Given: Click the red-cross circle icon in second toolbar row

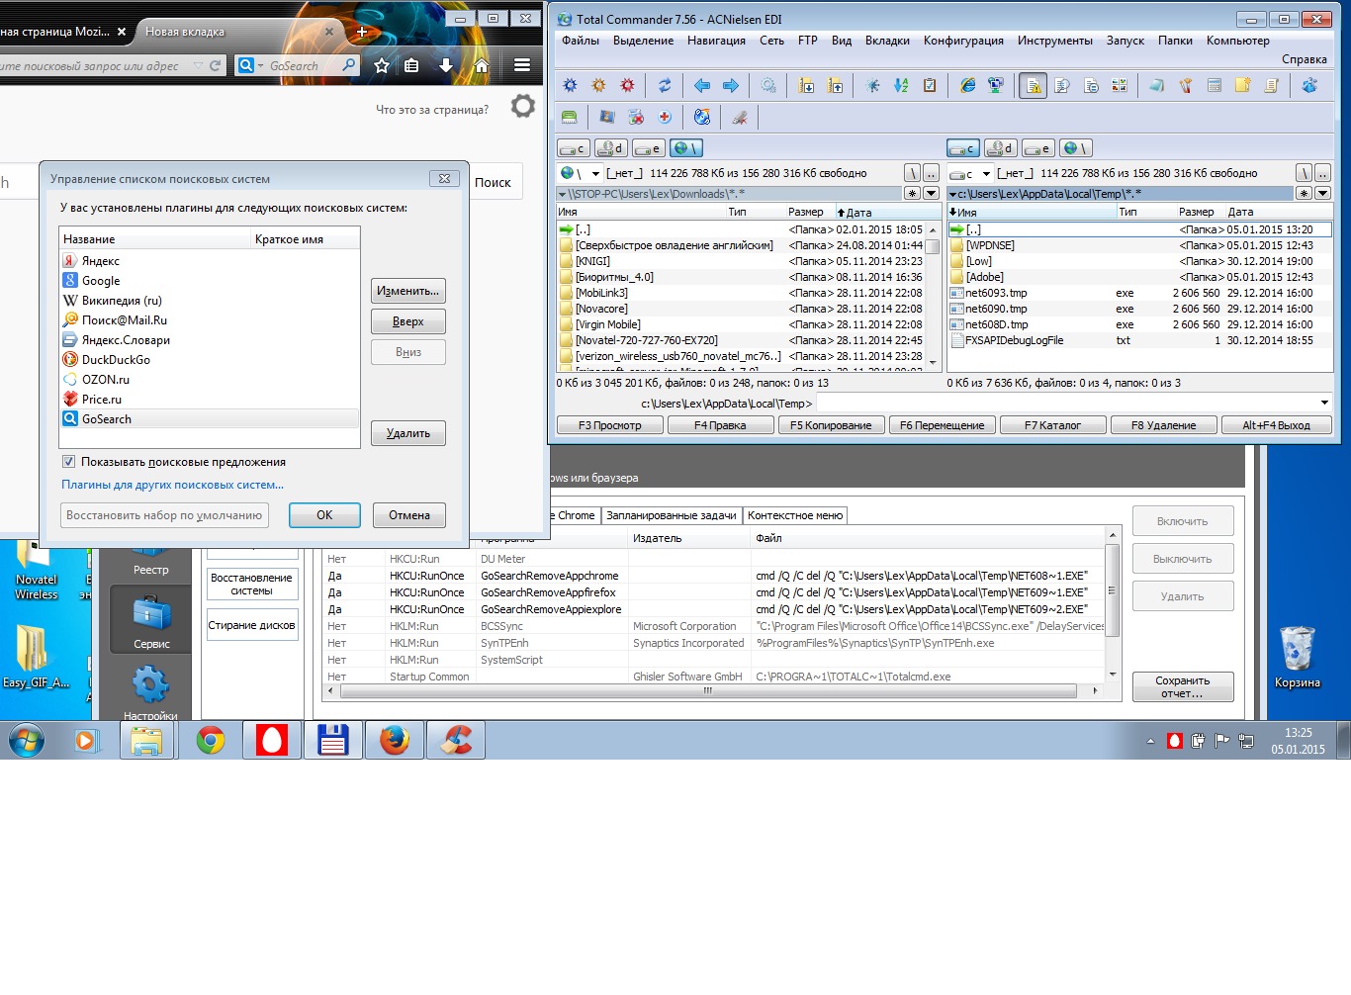Looking at the screenshot, I should tap(665, 117).
